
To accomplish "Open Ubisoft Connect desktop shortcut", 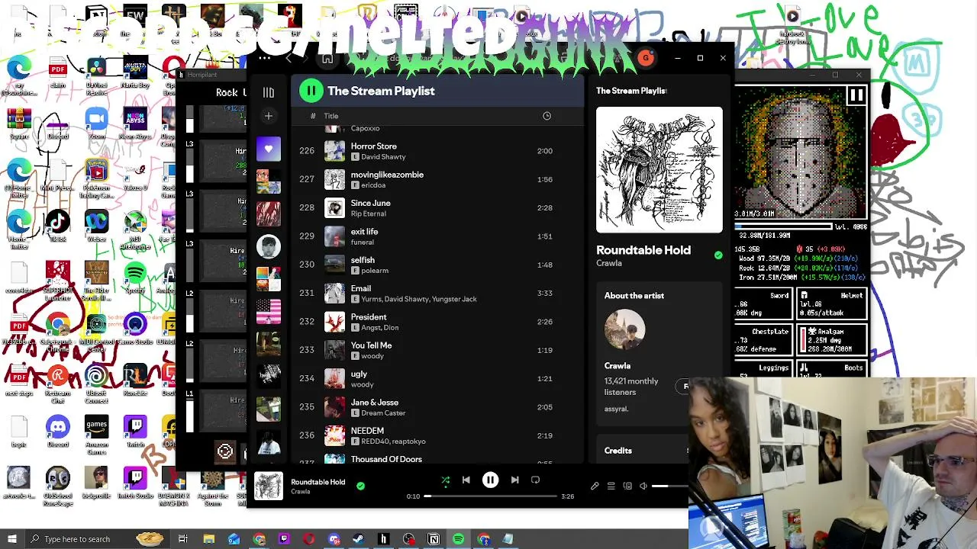I will [x=96, y=381].
